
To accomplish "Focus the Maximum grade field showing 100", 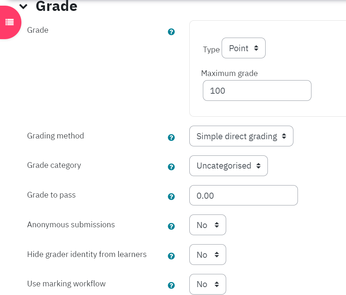I will pos(257,91).
